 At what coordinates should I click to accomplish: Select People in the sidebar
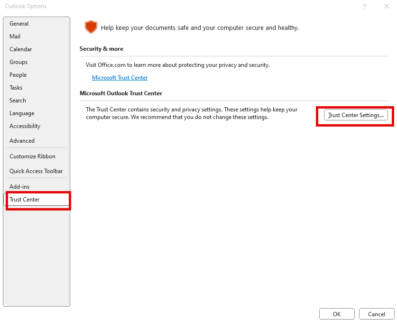click(37, 75)
